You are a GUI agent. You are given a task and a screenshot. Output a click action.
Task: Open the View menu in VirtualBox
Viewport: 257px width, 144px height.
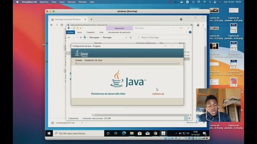click(54, 2)
